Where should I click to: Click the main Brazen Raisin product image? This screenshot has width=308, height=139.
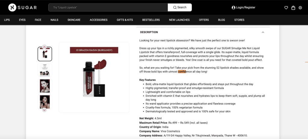coord(94,78)
